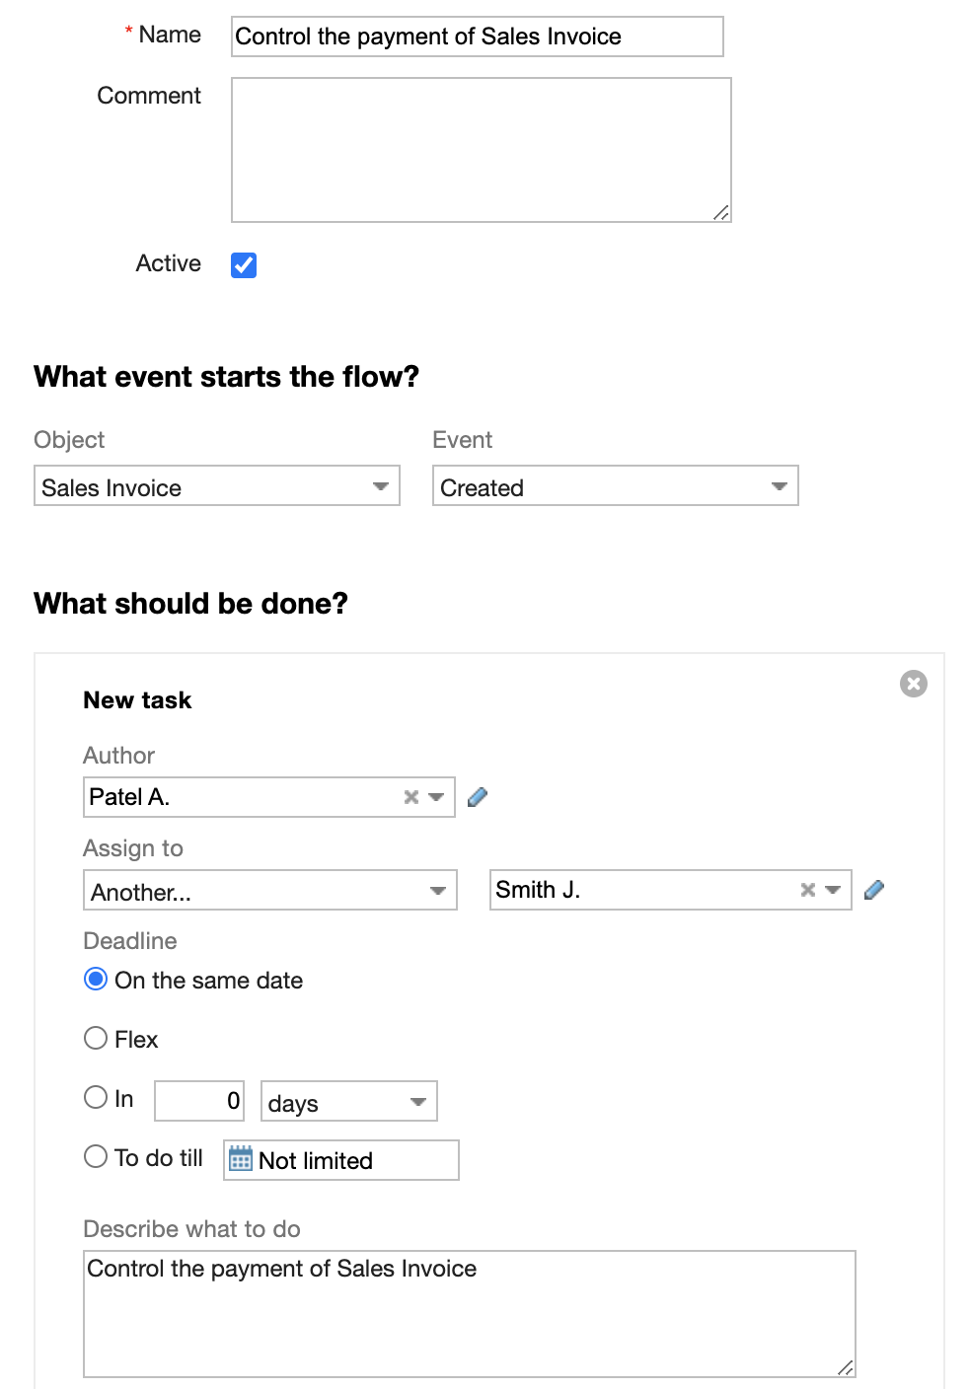This screenshot has width=969, height=1389.
Task: Select the To do till deadline option
Action: tap(96, 1156)
